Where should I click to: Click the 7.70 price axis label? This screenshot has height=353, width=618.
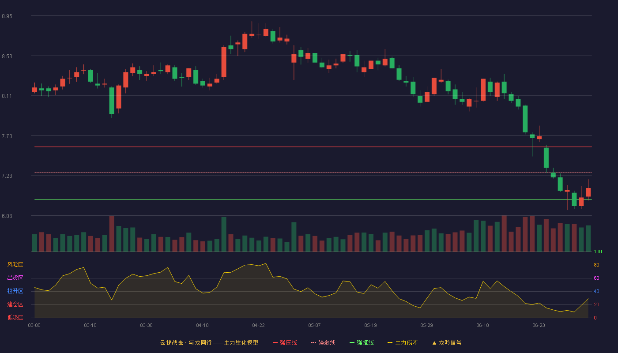(7, 136)
